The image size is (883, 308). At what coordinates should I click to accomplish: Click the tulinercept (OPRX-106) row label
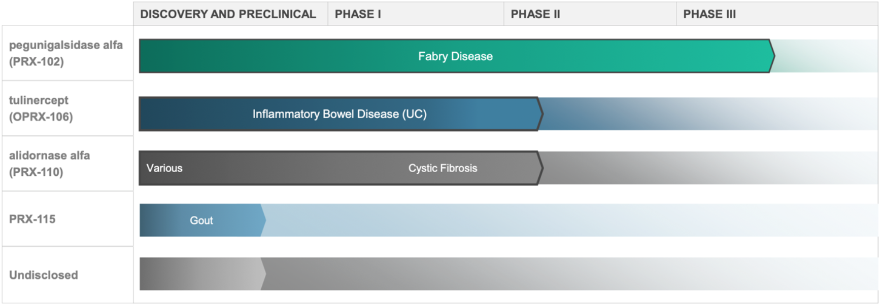click(41, 108)
